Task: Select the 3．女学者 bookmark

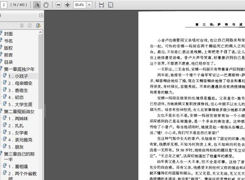Action: pyautogui.click(x=18, y=133)
